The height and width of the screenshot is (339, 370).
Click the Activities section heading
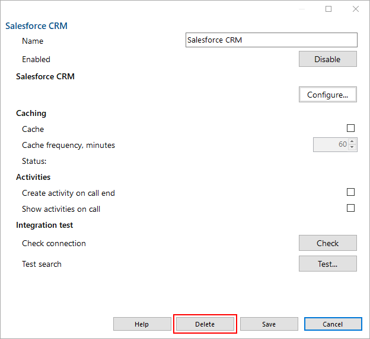tap(33, 177)
